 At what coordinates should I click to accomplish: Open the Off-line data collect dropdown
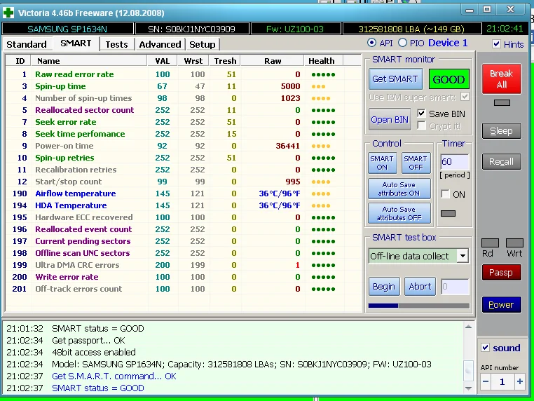tap(462, 256)
